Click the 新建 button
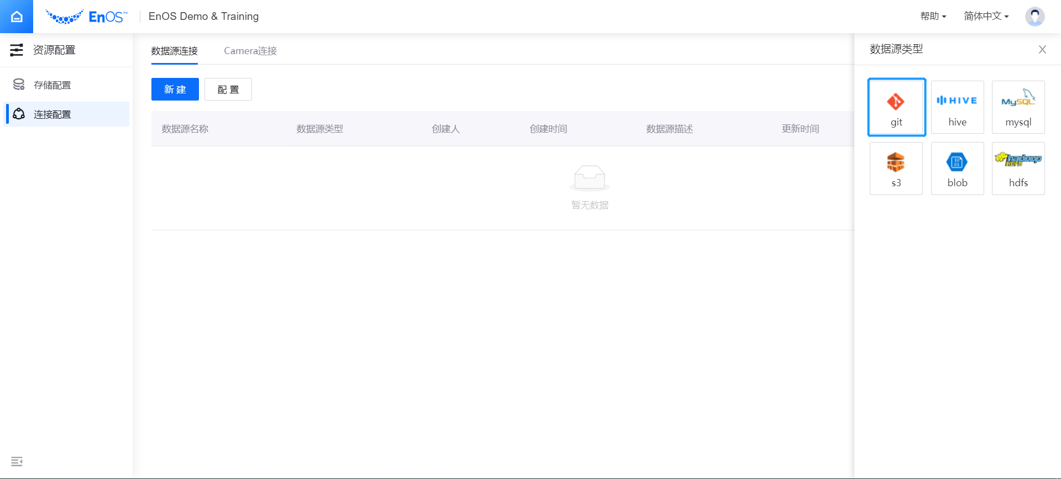Image resolution: width=1061 pixels, height=479 pixels. [x=175, y=90]
